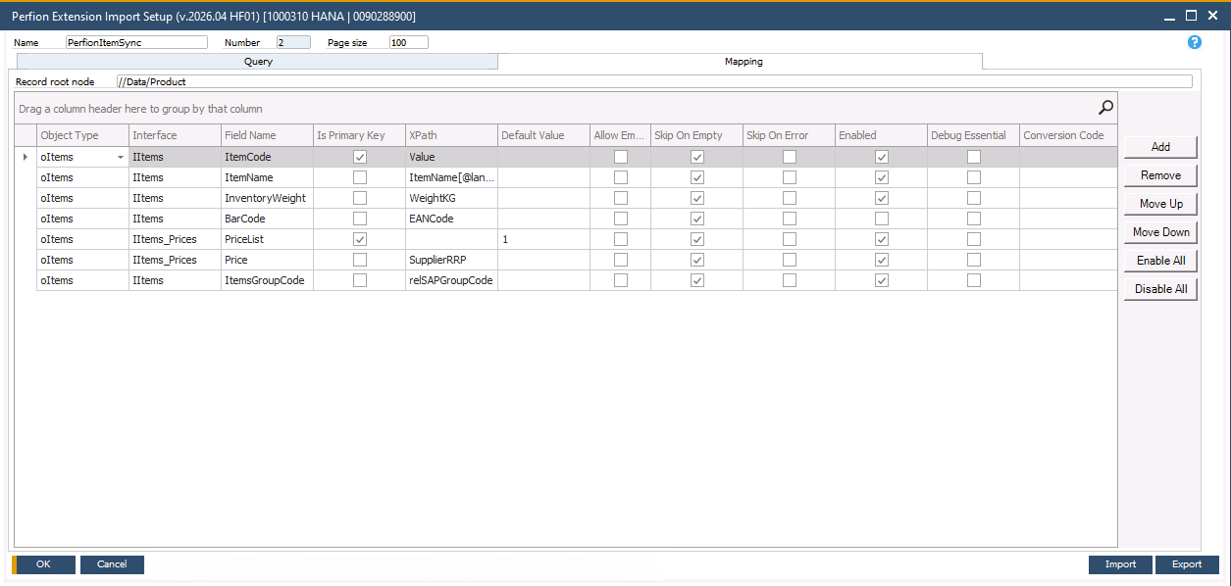
Task: Toggle Skip On Empty for InventoryWeight row
Action: tap(697, 198)
